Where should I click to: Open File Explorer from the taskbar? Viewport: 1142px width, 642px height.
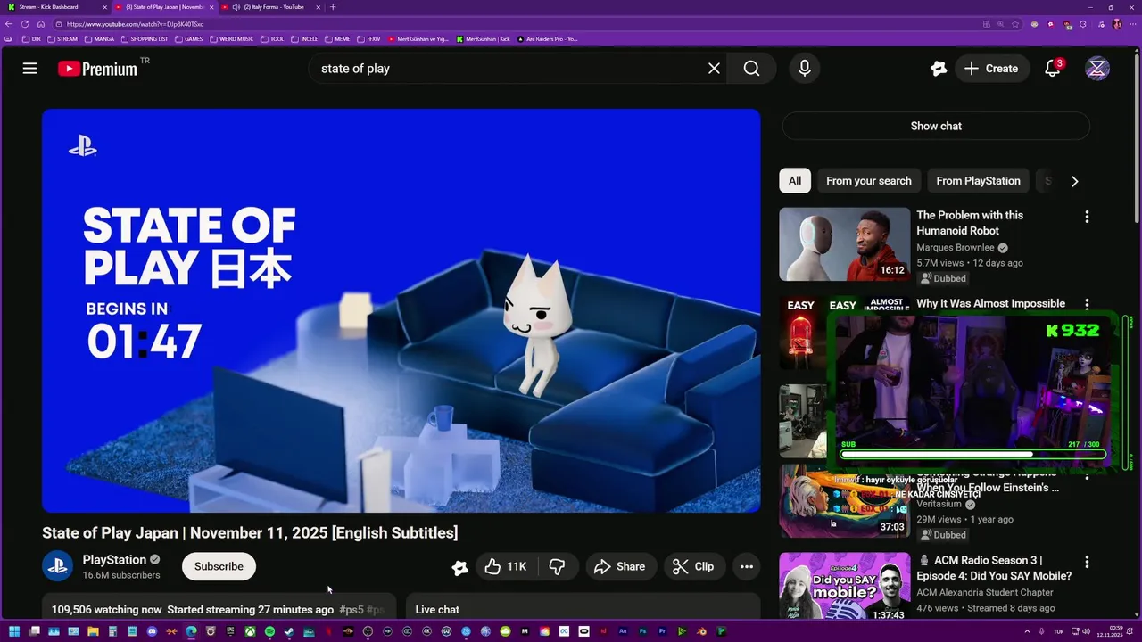coord(93,631)
